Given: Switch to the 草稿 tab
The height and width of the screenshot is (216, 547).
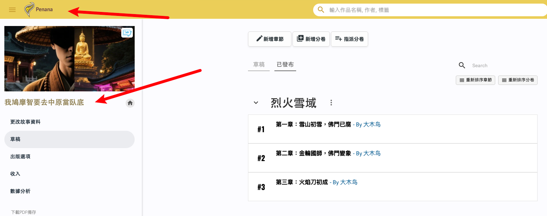Looking at the screenshot, I should click(259, 65).
